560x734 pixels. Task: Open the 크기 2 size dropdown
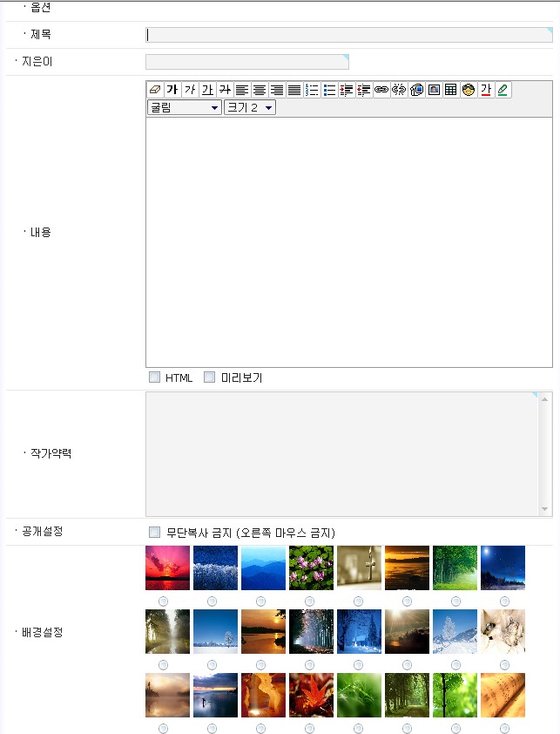click(x=250, y=107)
